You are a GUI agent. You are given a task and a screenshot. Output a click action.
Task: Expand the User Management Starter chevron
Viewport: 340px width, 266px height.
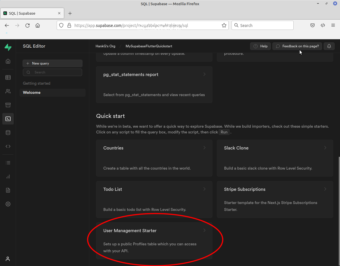[x=204, y=230]
